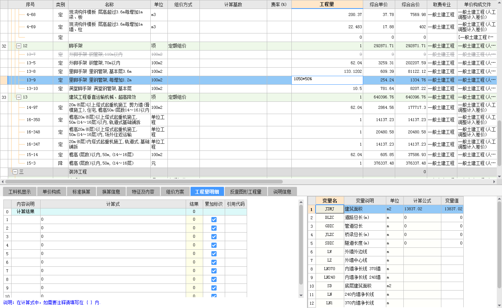The width and height of the screenshot is (502, 308).
Task: Click the 计算式 cell of row 1
Action: click(x=113, y=220)
